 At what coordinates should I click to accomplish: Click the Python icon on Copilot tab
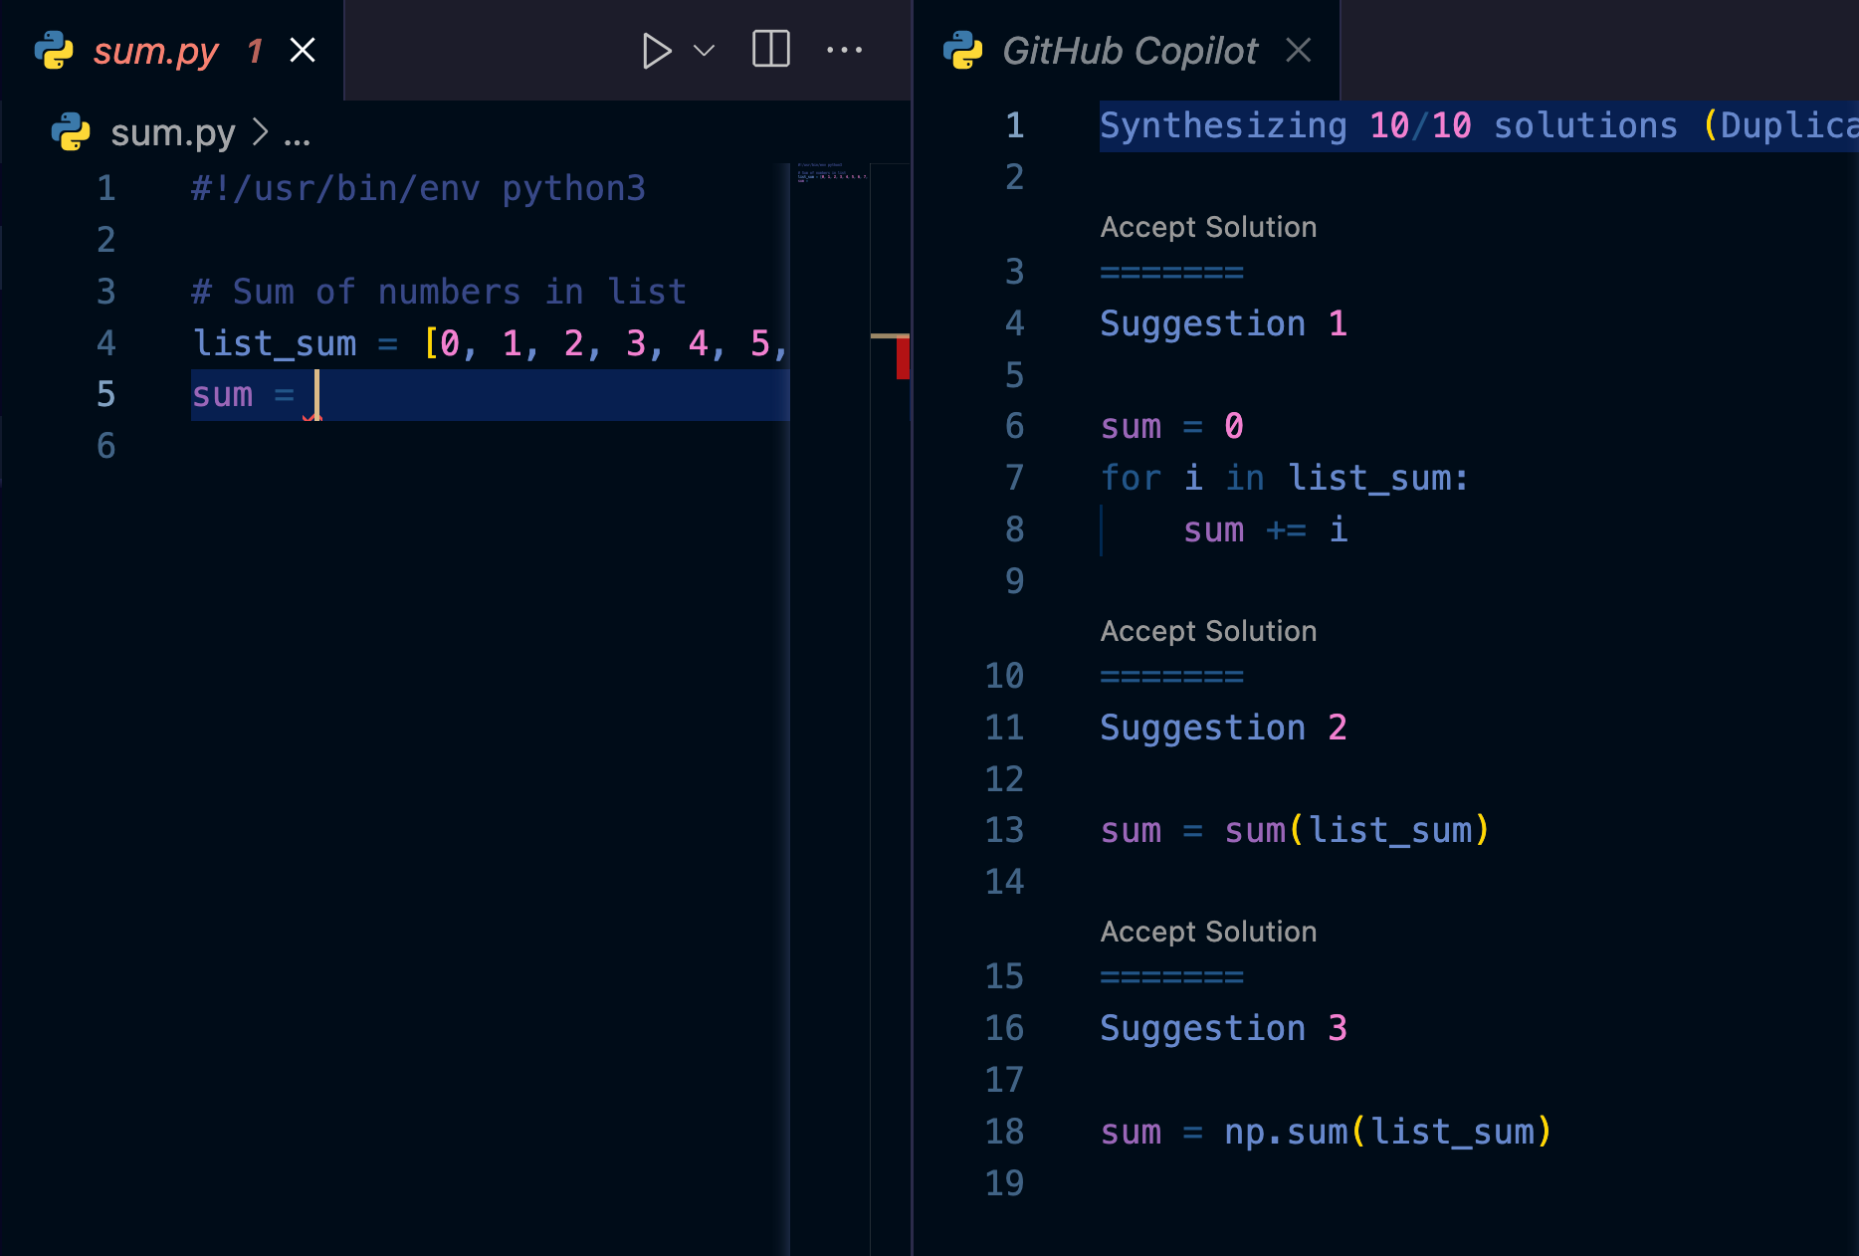pyautogui.click(x=962, y=50)
